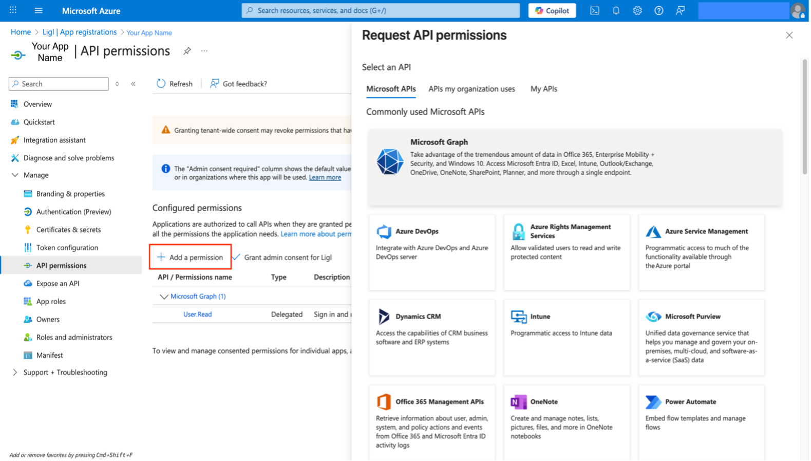
Task: Toggle the sidebar expand/collapse arrows next to Search
Action: 117,84
